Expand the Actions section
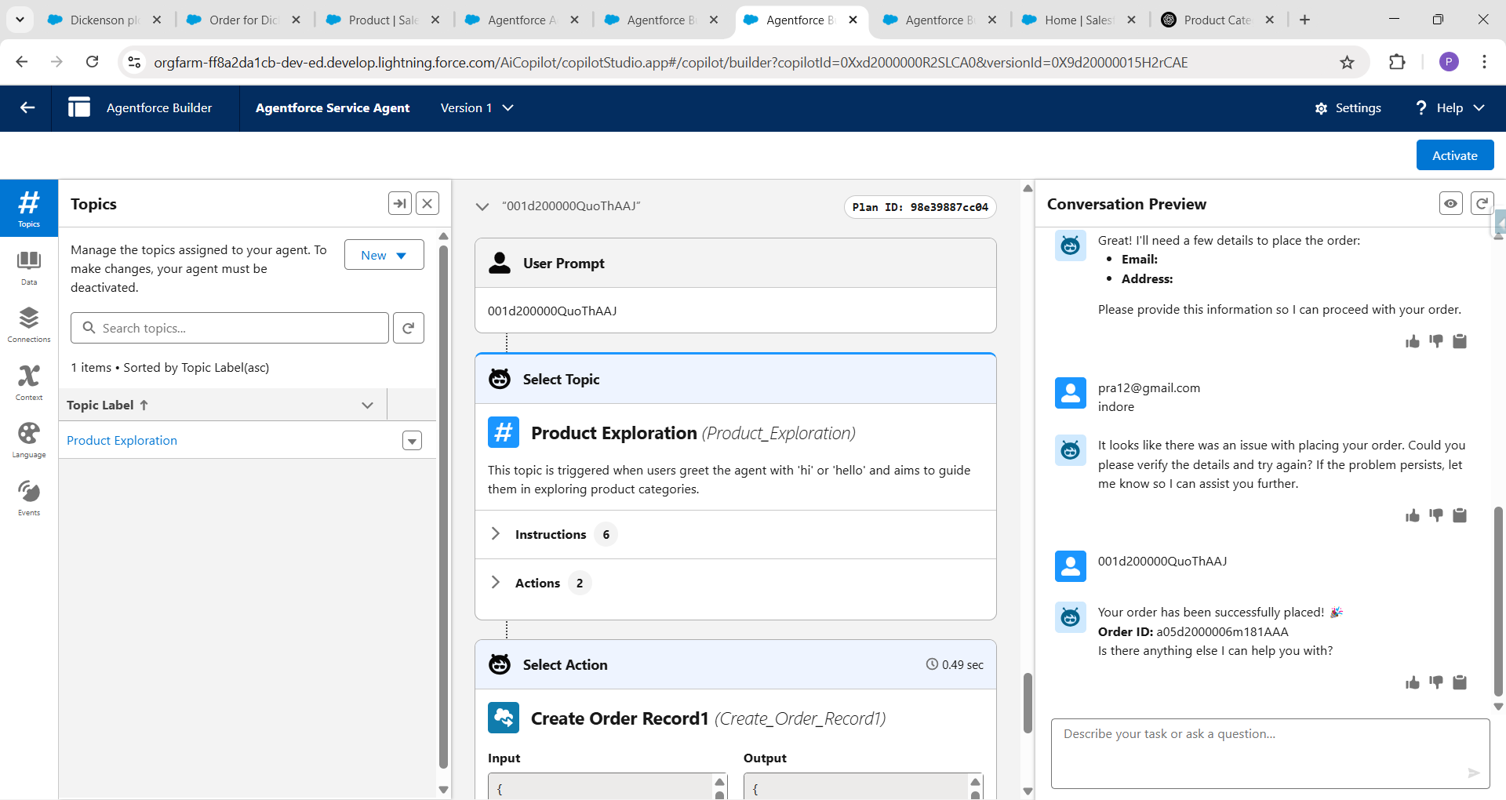 click(x=495, y=583)
